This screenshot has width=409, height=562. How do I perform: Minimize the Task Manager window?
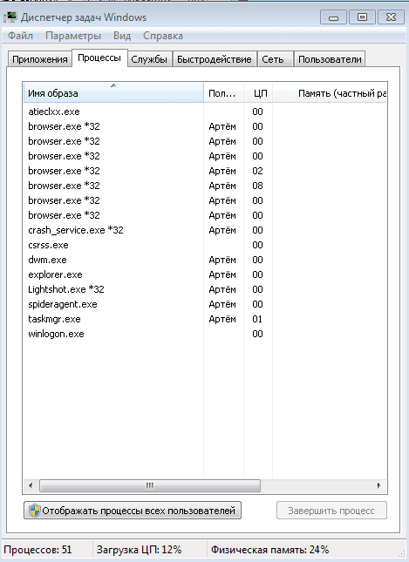click(333, 17)
